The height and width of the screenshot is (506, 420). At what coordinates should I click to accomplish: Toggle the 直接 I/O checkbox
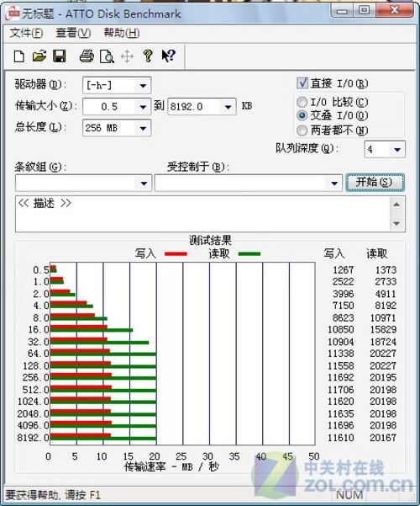[x=302, y=83]
